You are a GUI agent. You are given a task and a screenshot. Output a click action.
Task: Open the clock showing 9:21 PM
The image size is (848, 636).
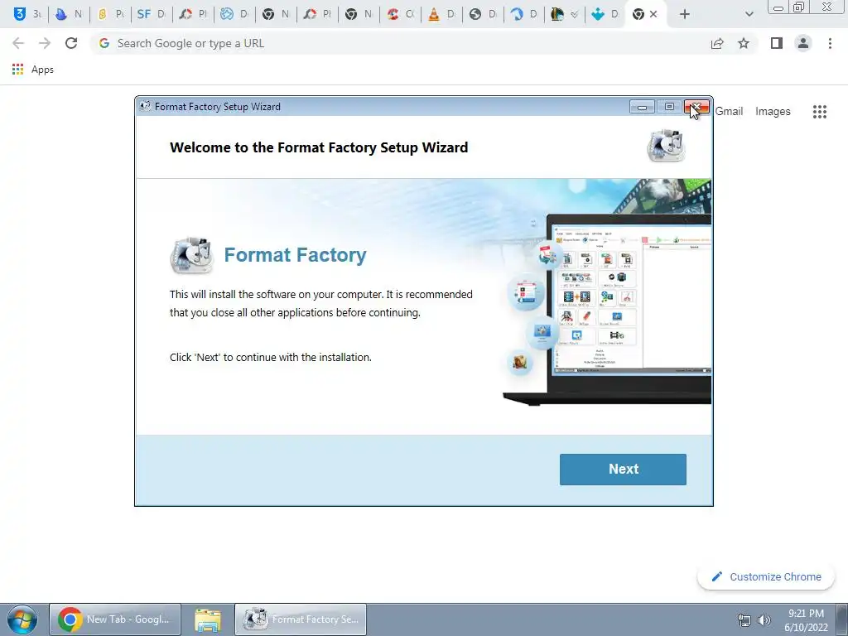point(806,619)
